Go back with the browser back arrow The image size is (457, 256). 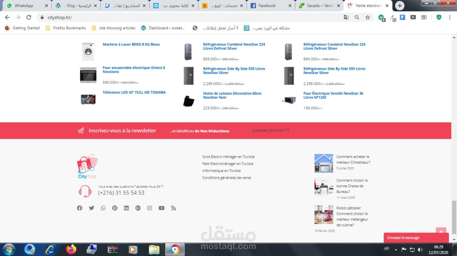7,17
